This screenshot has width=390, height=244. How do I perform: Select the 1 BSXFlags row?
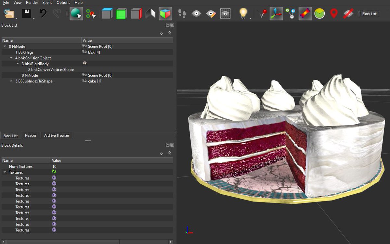point(87,52)
